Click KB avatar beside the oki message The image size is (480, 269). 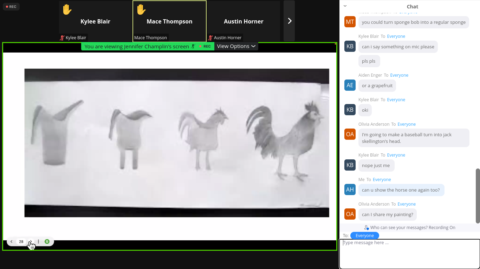point(350,110)
